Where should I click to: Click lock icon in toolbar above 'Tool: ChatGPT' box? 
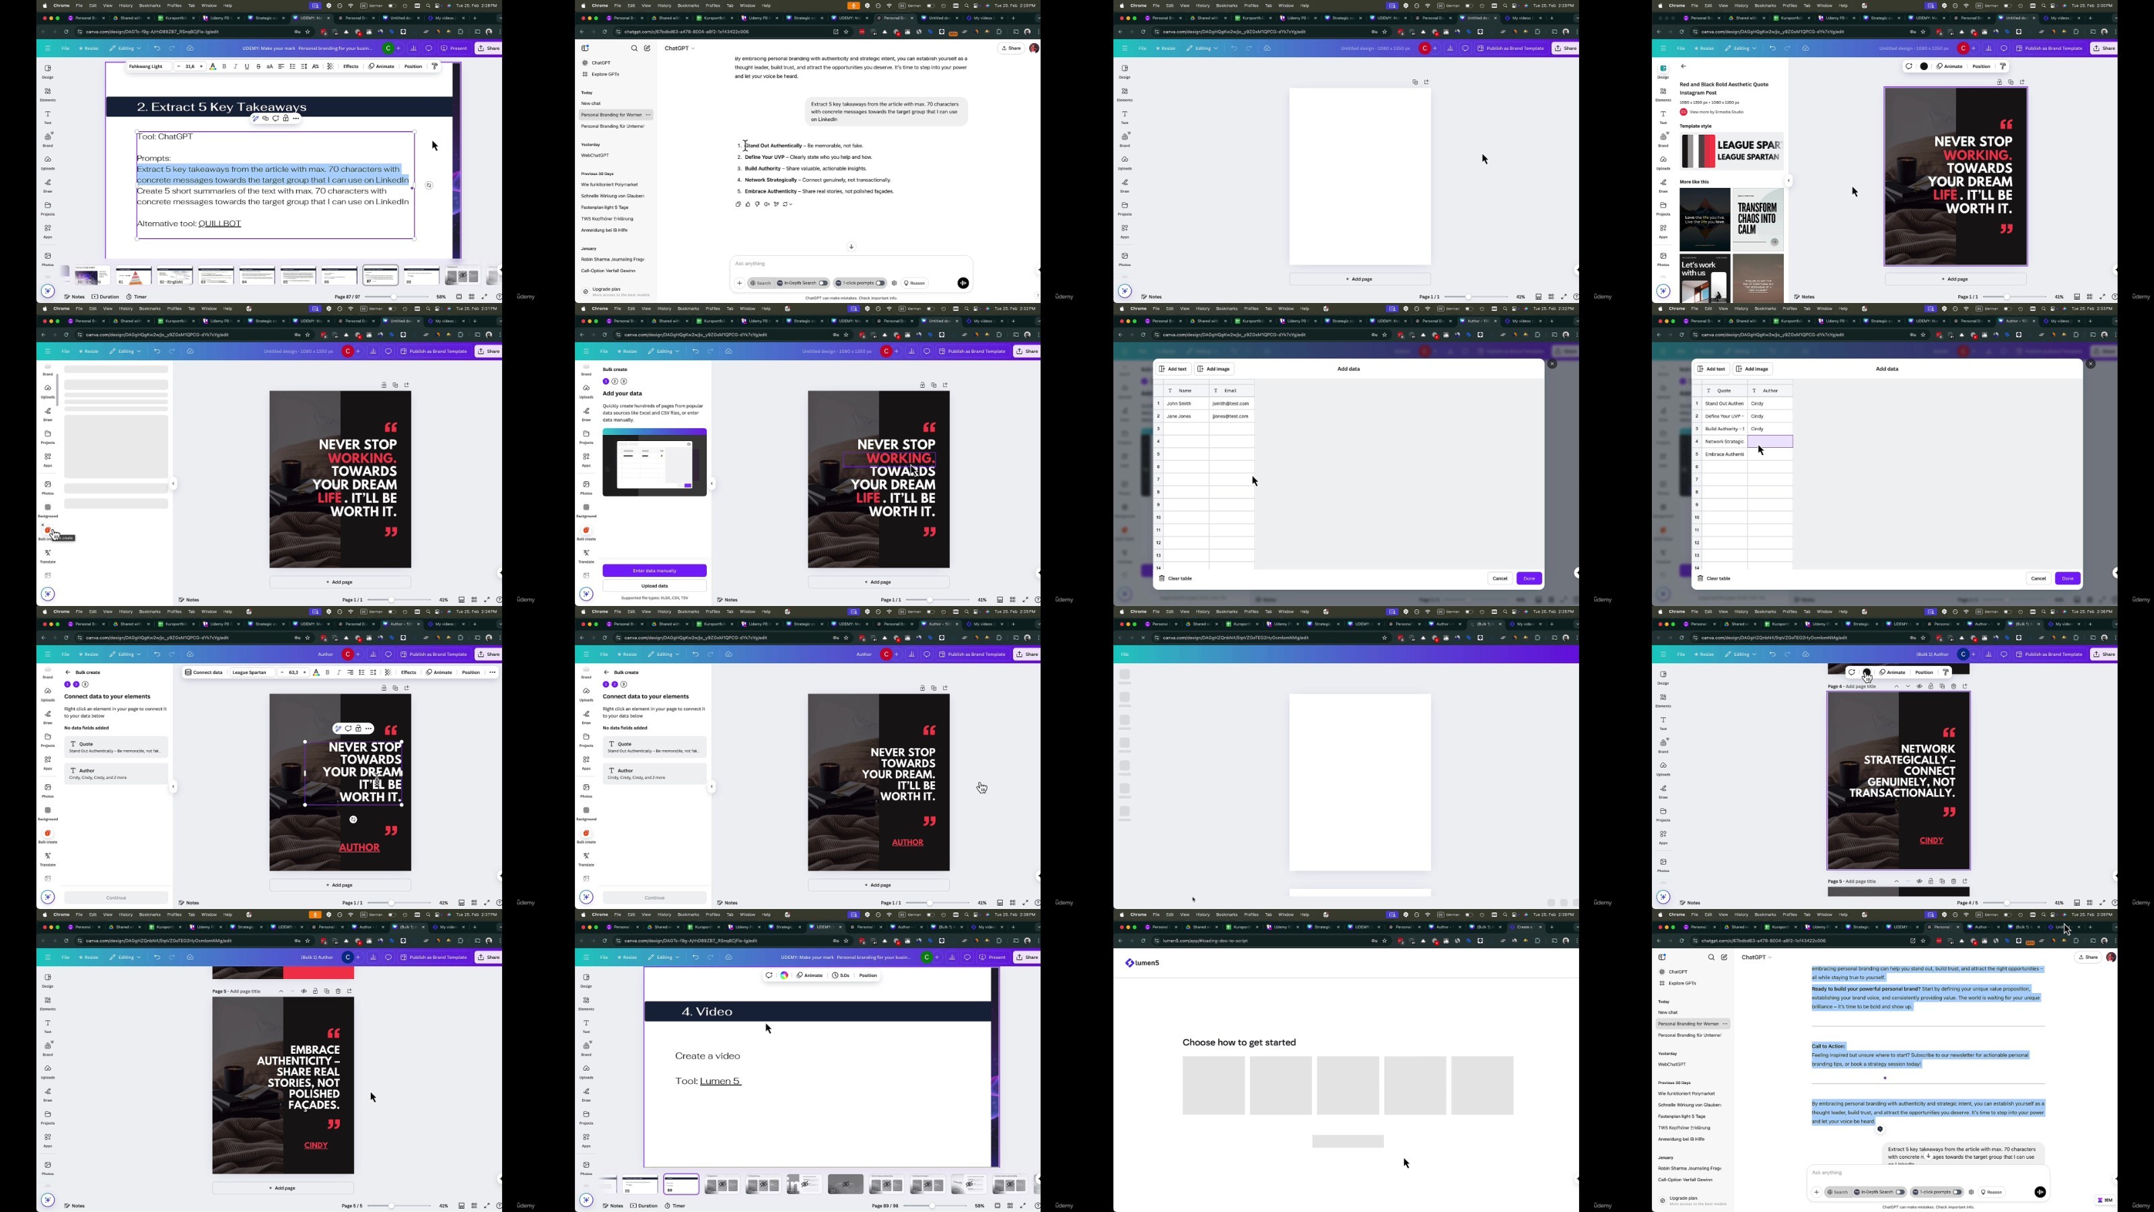(286, 119)
